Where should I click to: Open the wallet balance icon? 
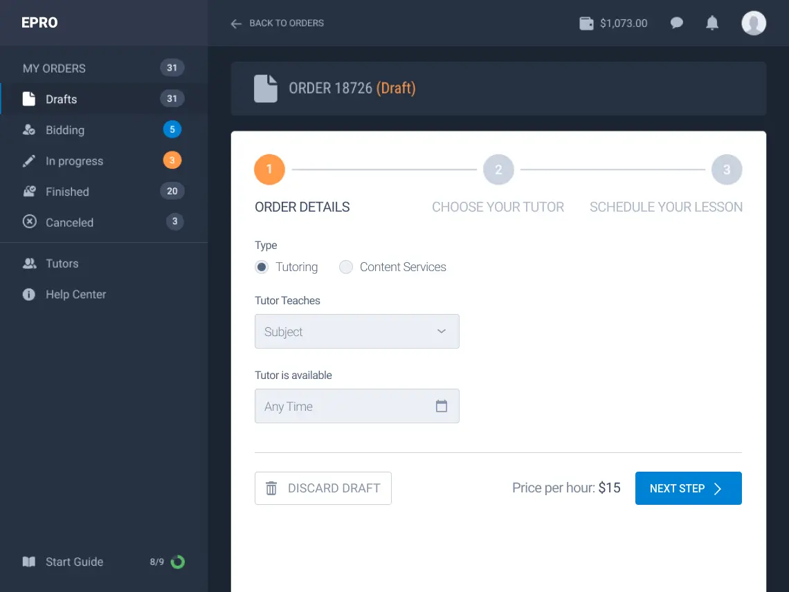coord(586,24)
